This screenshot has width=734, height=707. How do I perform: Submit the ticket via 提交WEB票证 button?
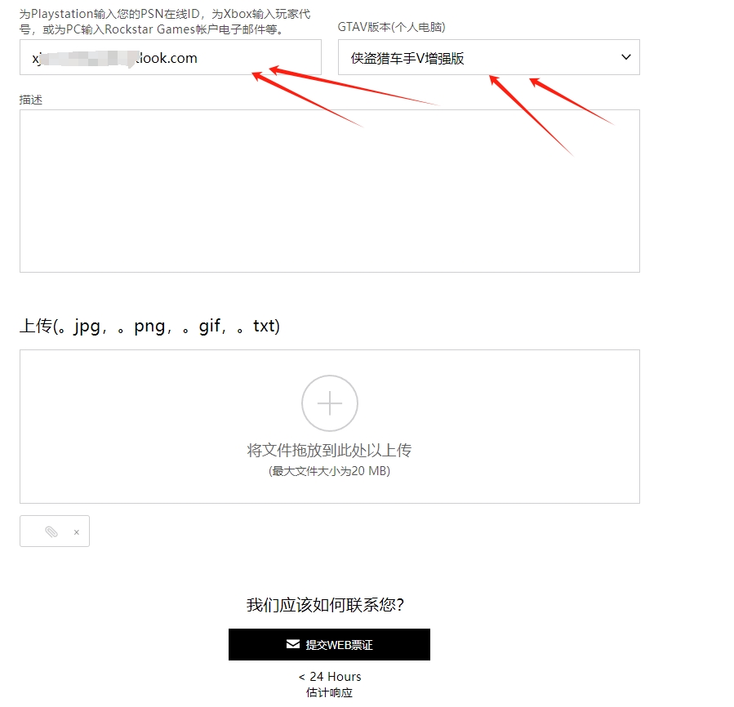tap(329, 644)
